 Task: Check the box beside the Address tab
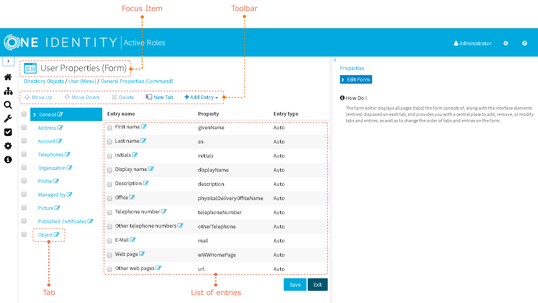(24, 128)
